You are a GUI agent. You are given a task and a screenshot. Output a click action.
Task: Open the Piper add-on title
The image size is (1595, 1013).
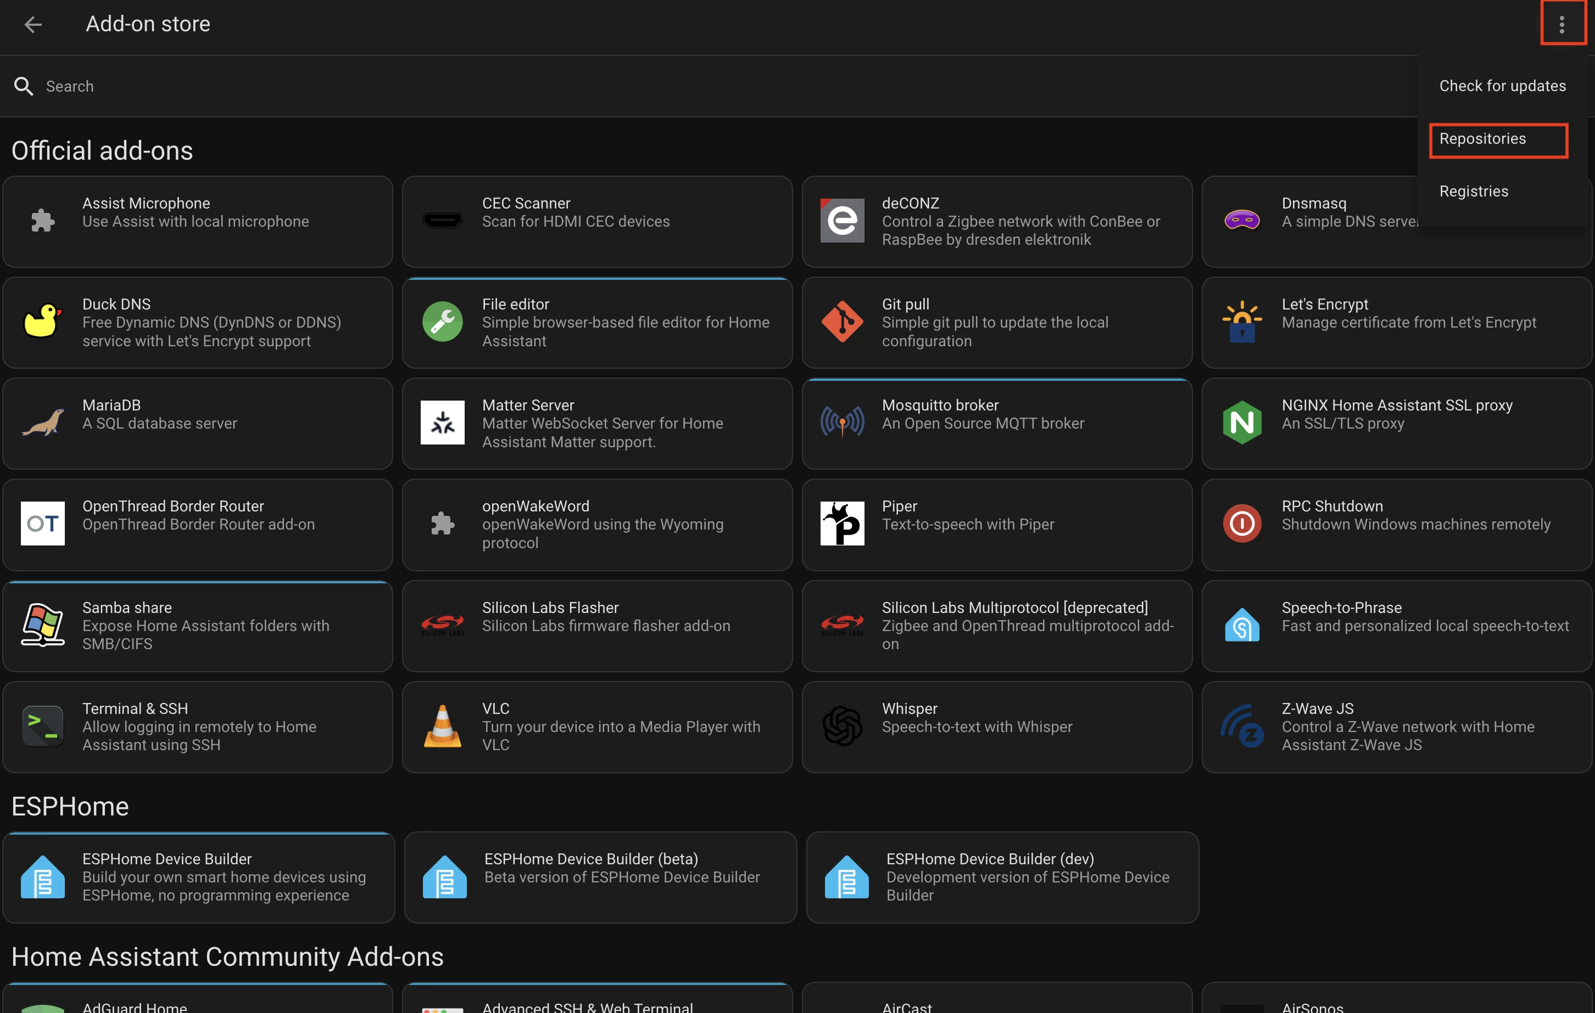click(899, 506)
